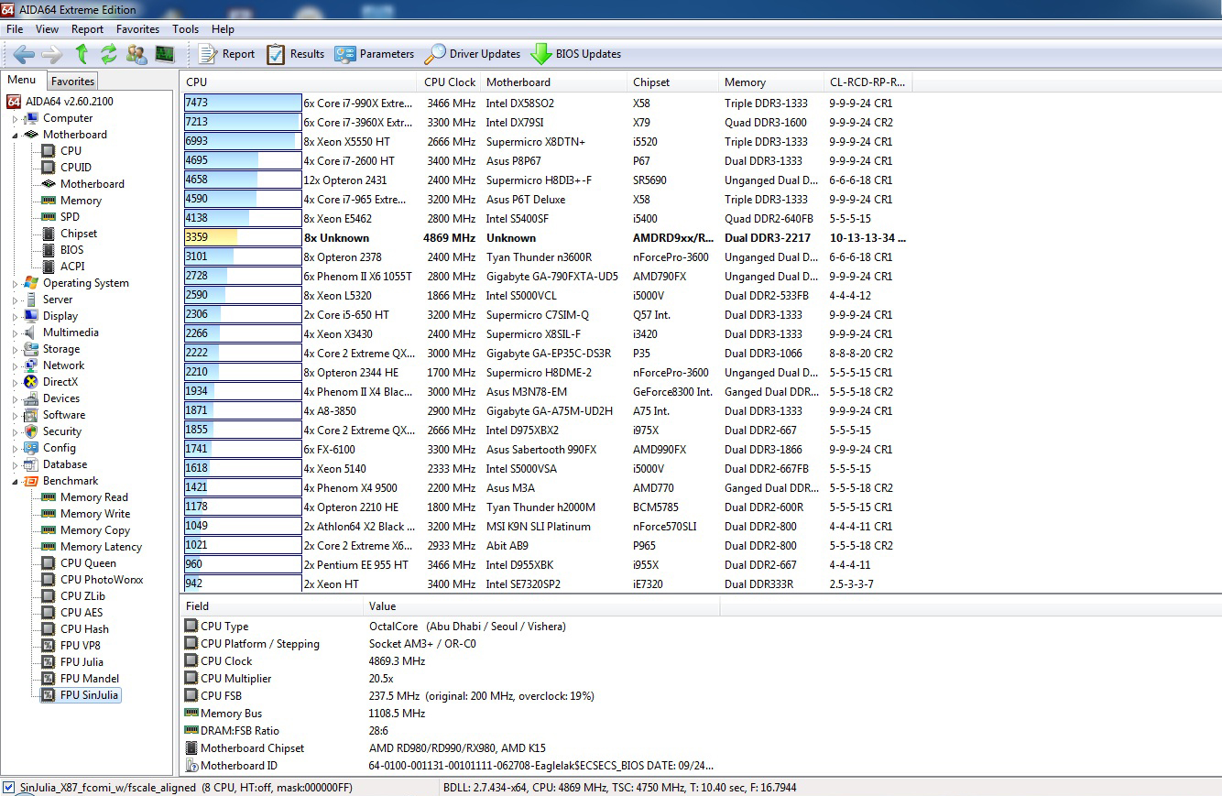Sort by the CL-RCD-RP-R... column header

click(x=867, y=82)
